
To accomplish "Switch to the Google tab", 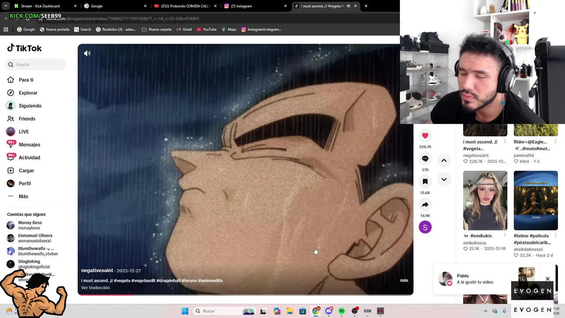I will tap(115, 6).
